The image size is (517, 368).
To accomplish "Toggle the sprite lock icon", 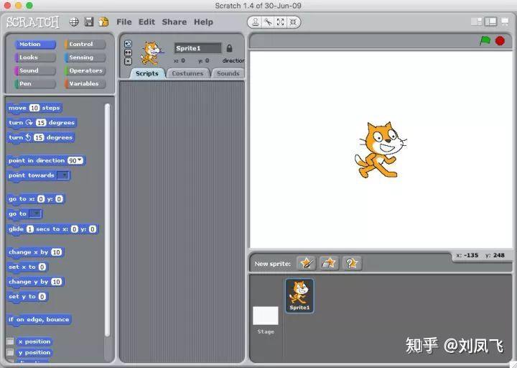I will [230, 48].
